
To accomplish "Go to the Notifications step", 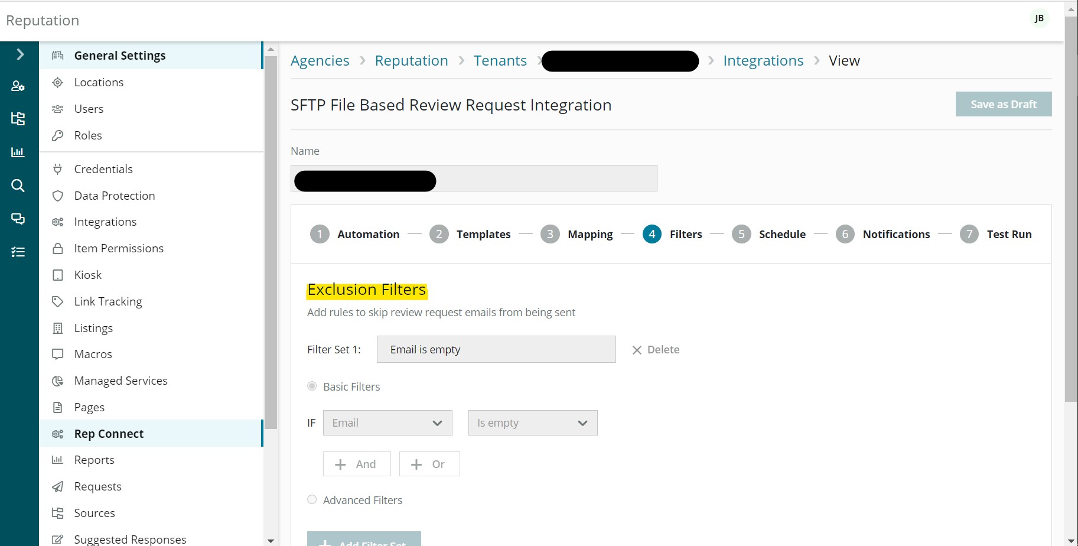I will pyautogui.click(x=883, y=234).
